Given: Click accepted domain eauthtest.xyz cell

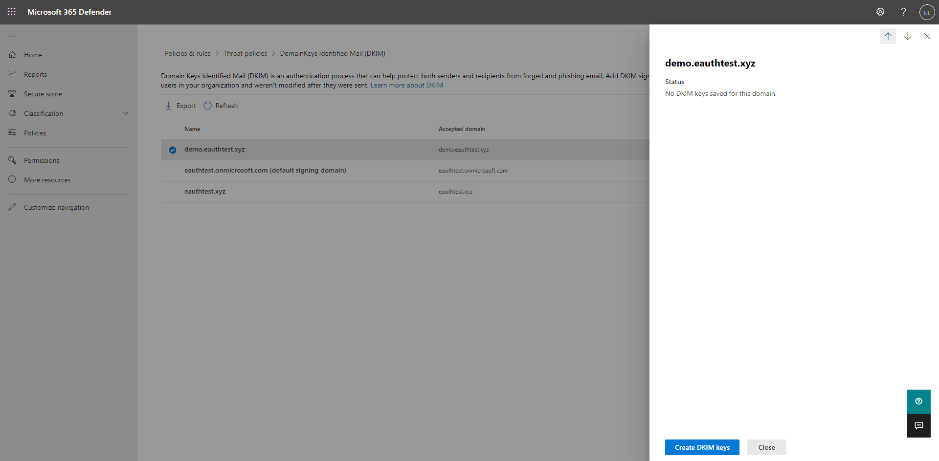Looking at the screenshot, I should point(455,192).
